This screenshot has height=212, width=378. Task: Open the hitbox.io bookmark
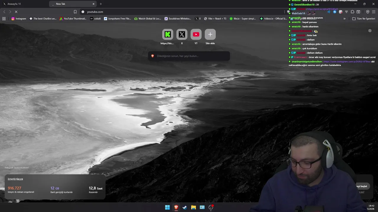(x=273, y=19)
